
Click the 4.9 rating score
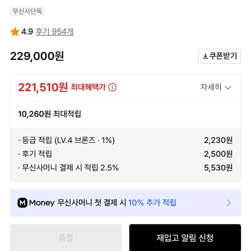pos(27,32)
